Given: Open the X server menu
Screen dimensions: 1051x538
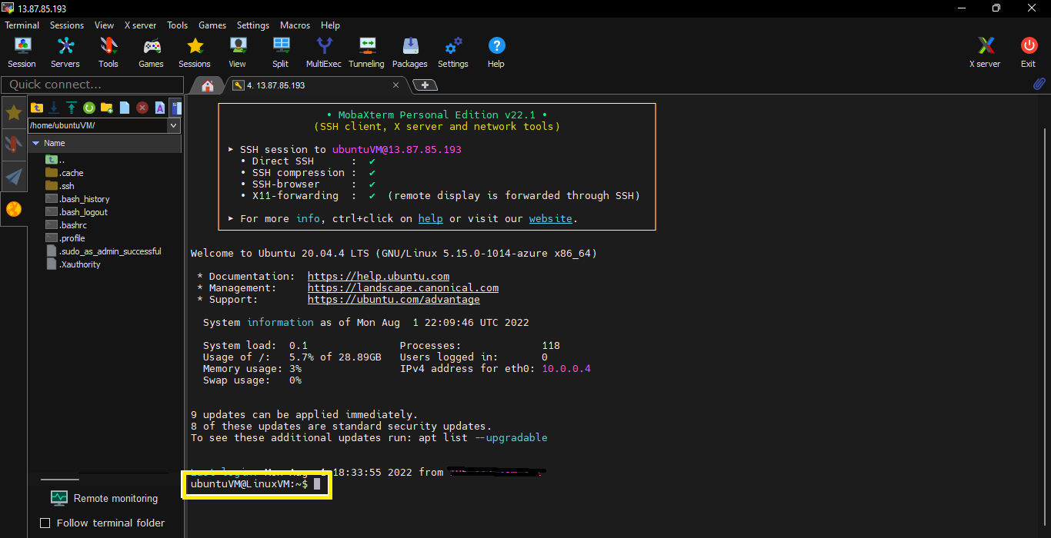Looking at the screenshot, I should click(140, 25).
